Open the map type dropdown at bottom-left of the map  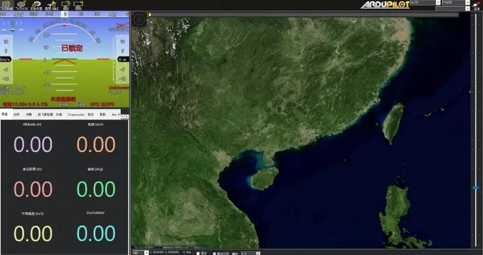tap(146, 252)
